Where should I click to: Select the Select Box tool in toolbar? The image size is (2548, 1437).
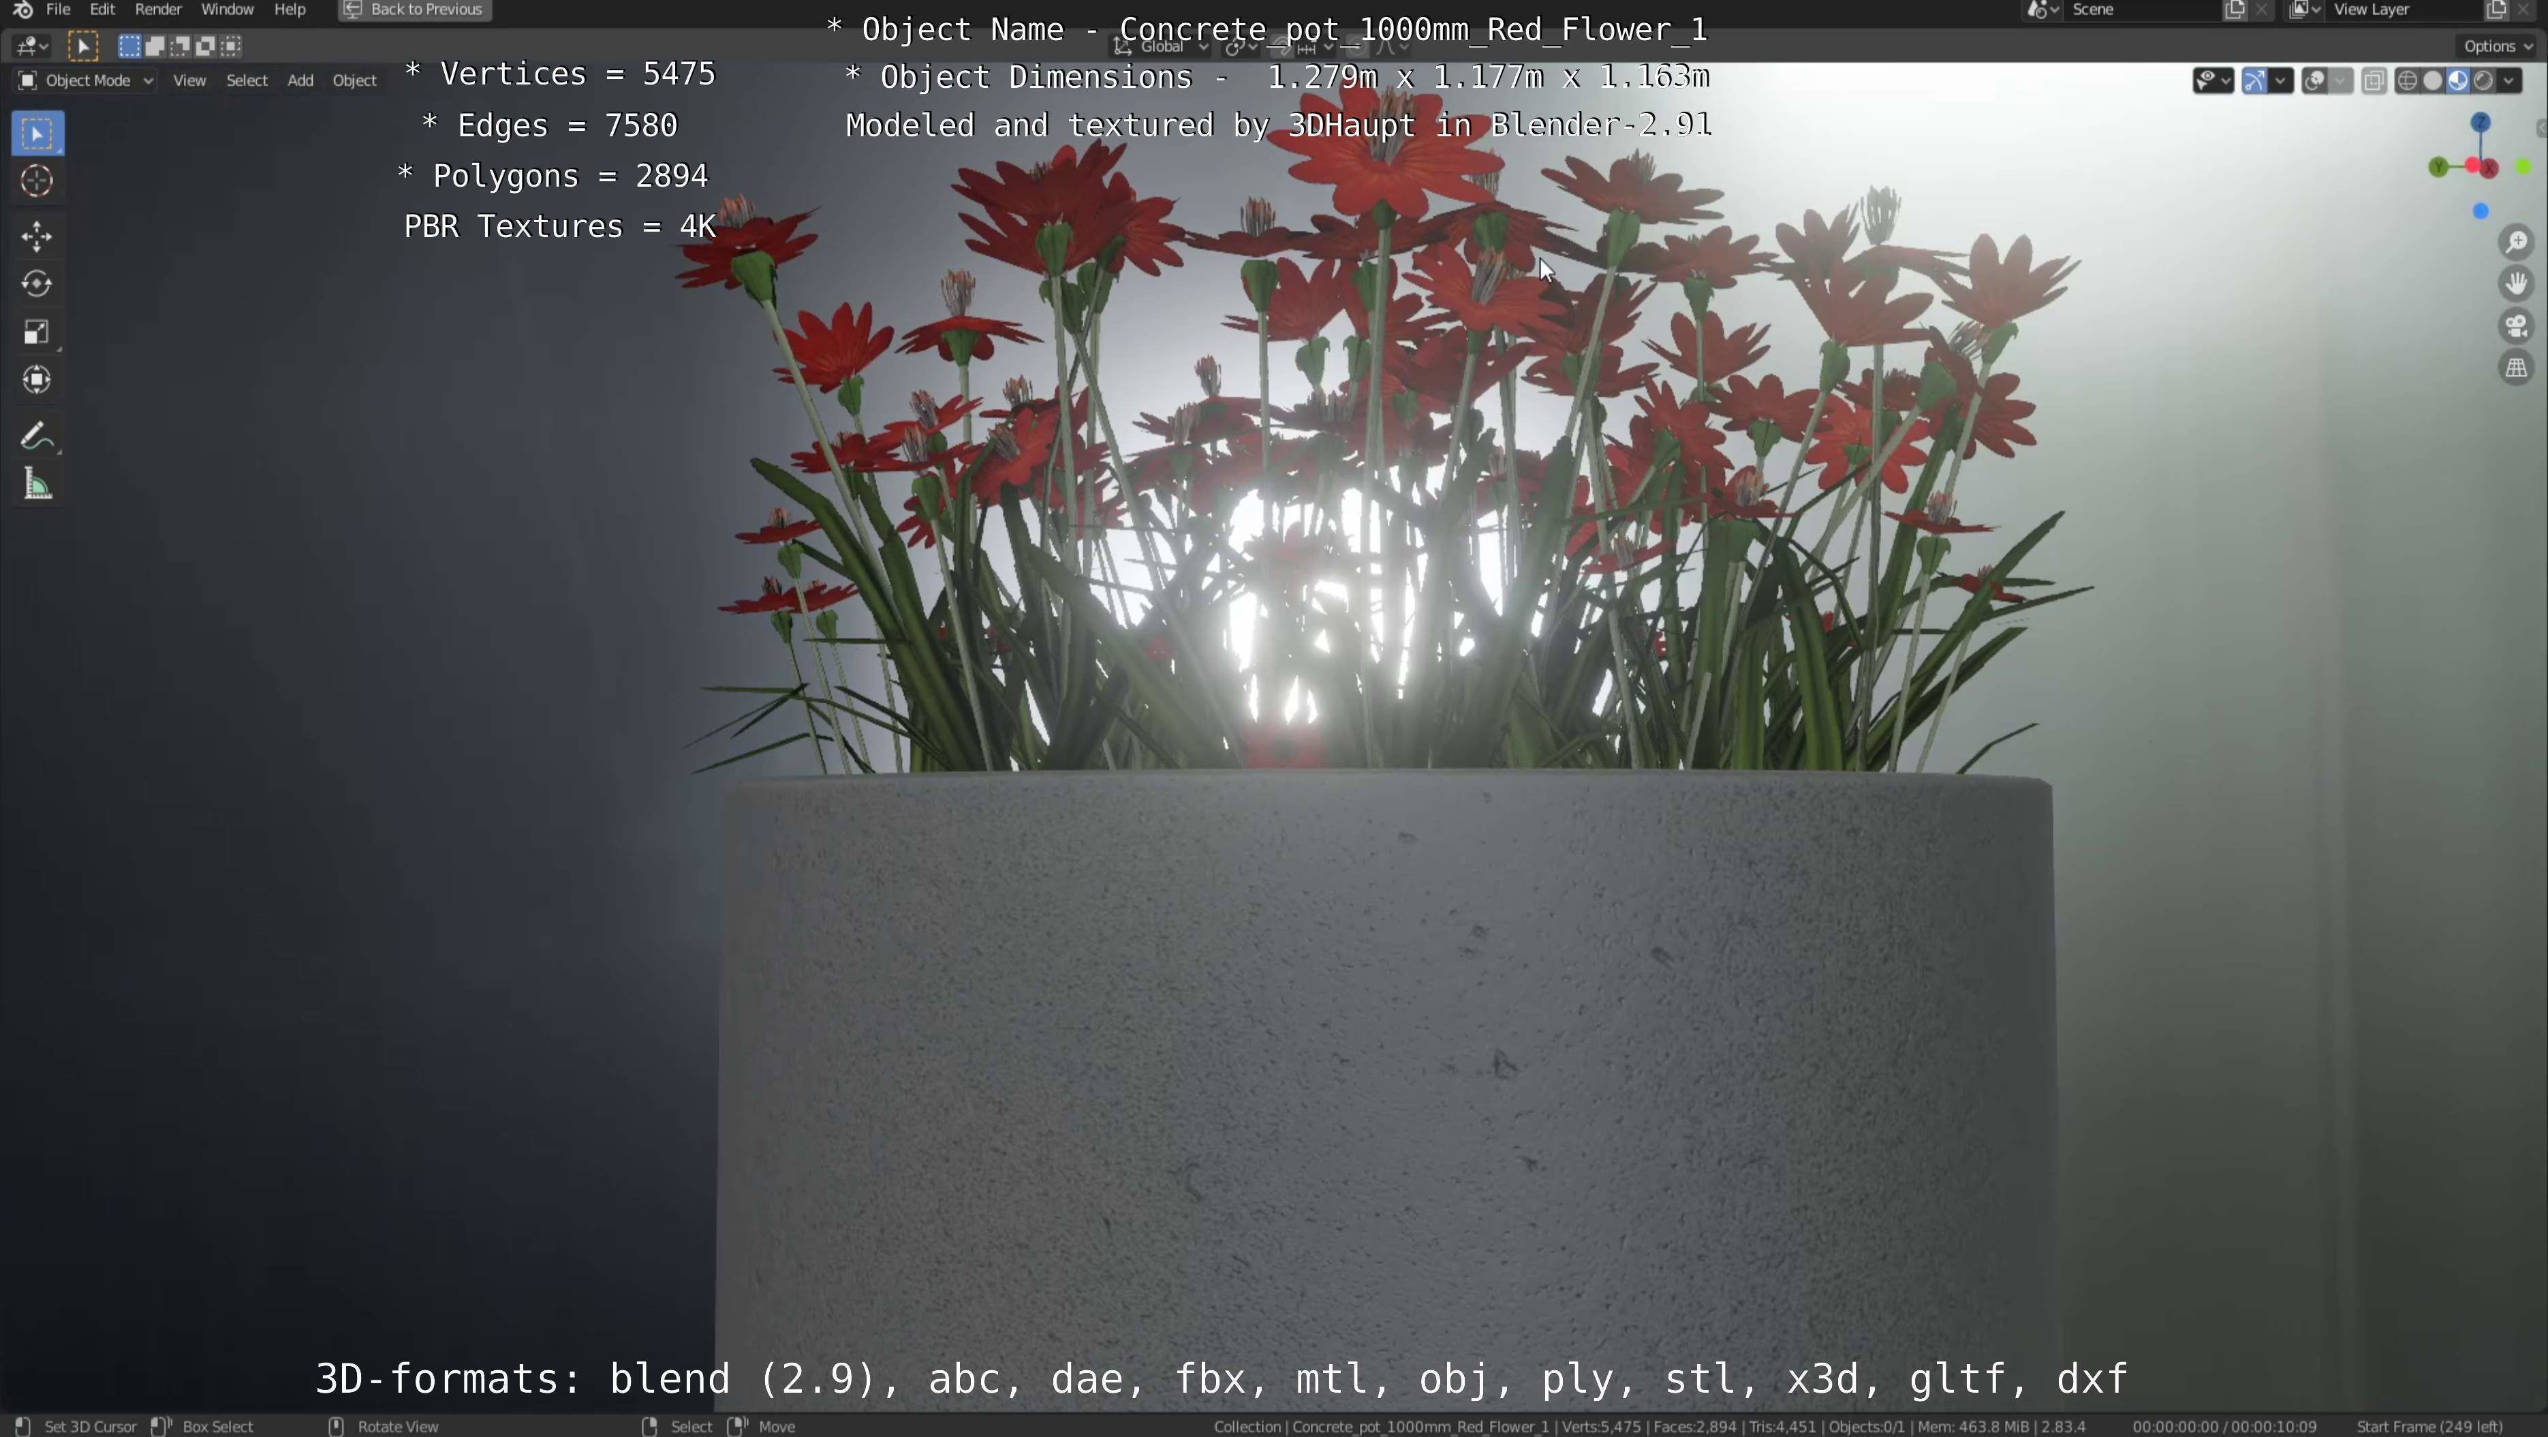coord(37,134)
